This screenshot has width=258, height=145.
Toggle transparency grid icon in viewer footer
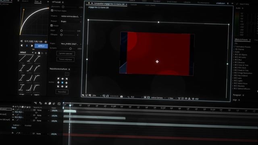click(148, 97)
